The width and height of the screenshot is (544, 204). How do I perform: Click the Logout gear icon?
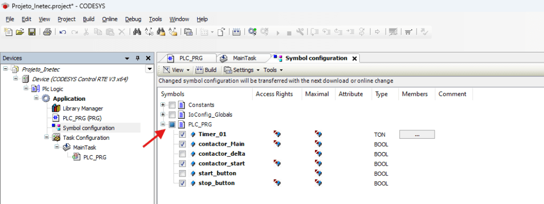click(x=265, y=32)
